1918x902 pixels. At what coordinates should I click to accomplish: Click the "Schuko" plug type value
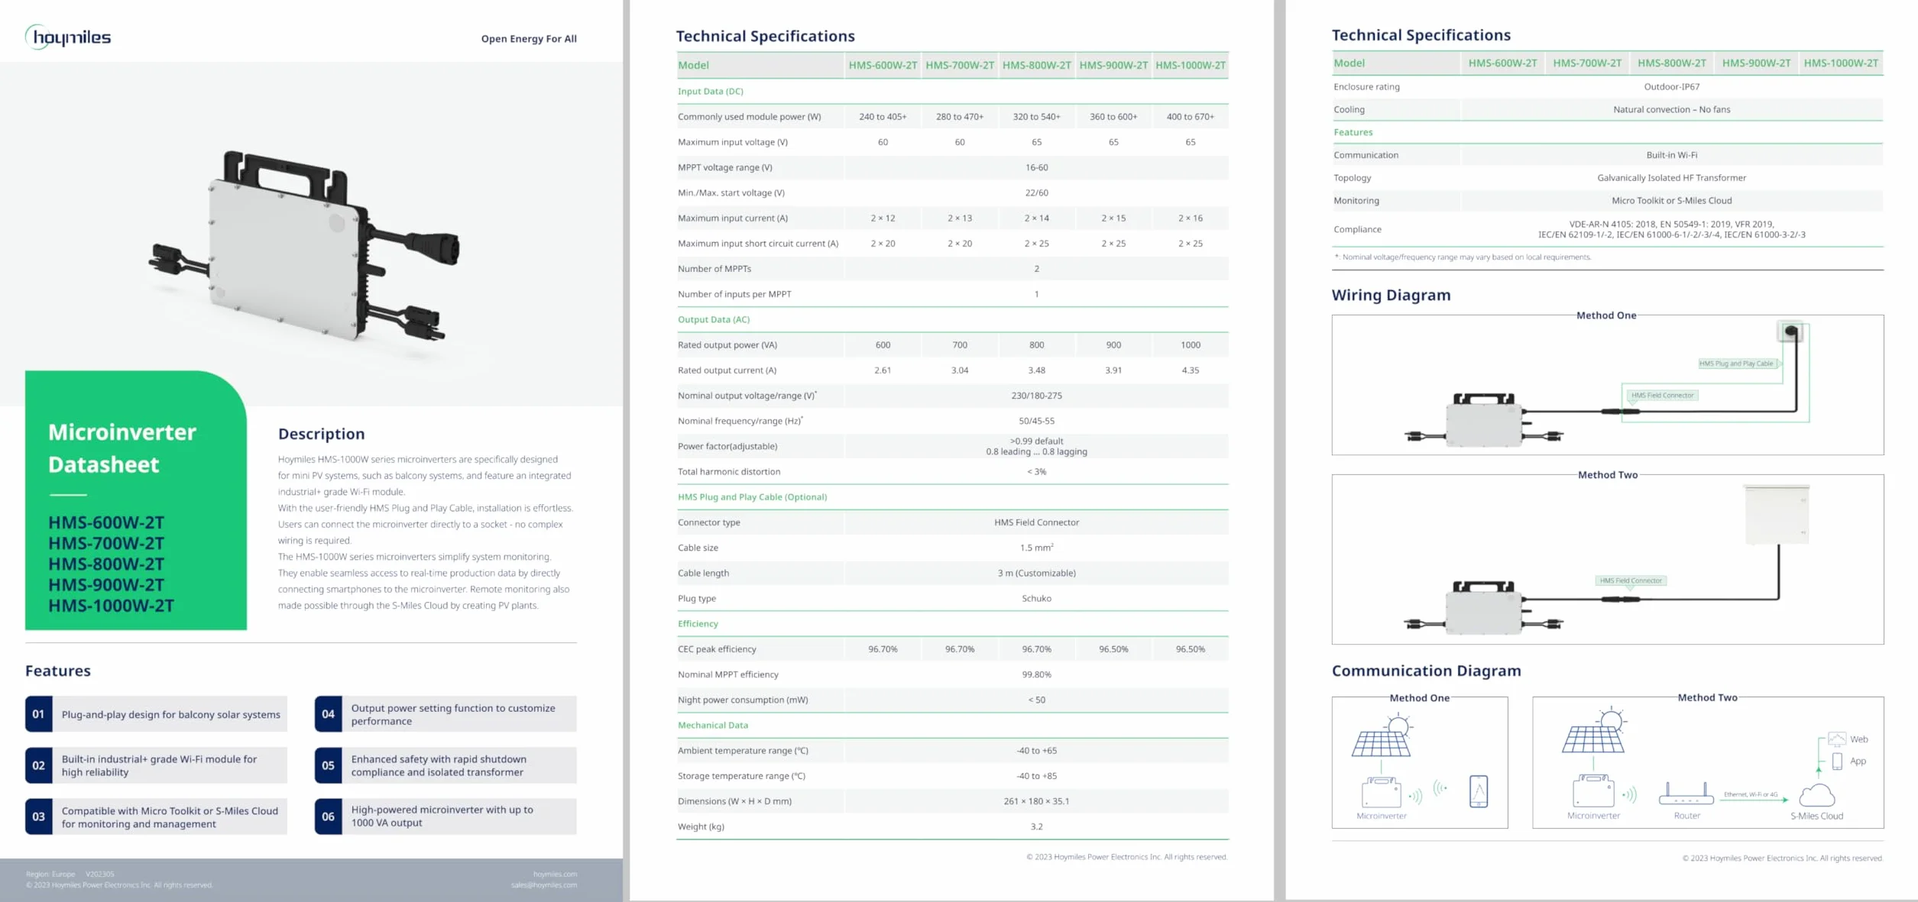coord(1036,598)
